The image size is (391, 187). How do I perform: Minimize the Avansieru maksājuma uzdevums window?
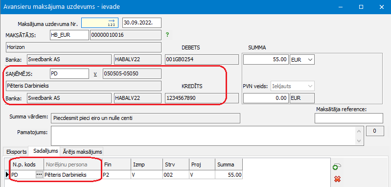340,7
